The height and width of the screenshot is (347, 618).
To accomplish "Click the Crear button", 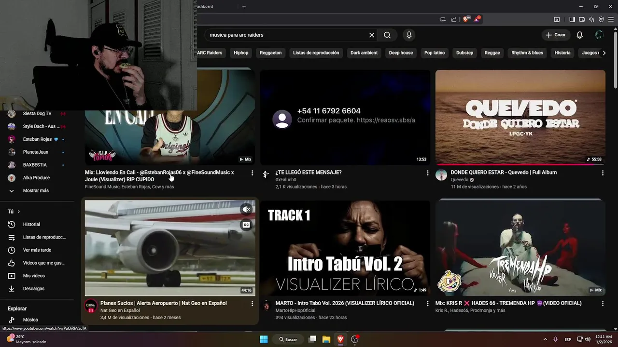I will click(555, 35).
